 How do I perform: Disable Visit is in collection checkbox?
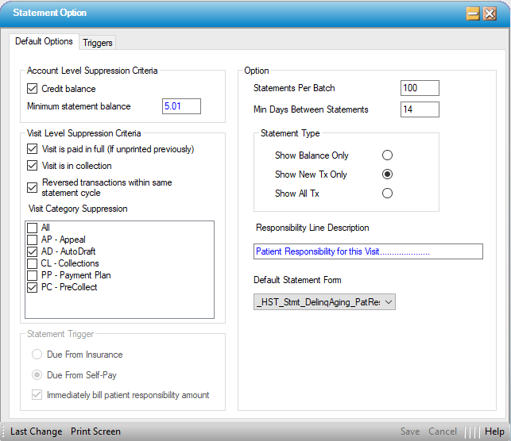(33, 166)
